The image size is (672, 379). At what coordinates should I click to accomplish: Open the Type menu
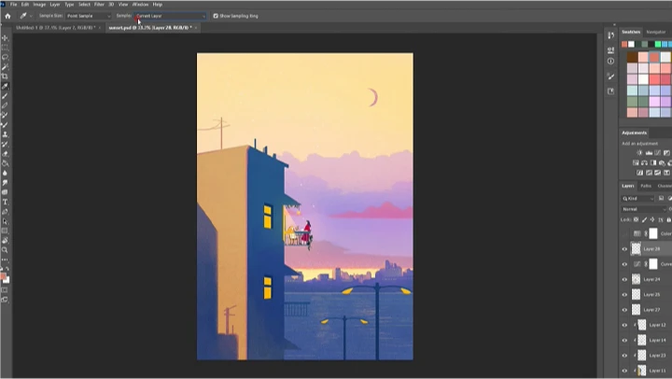pos(69,5)
